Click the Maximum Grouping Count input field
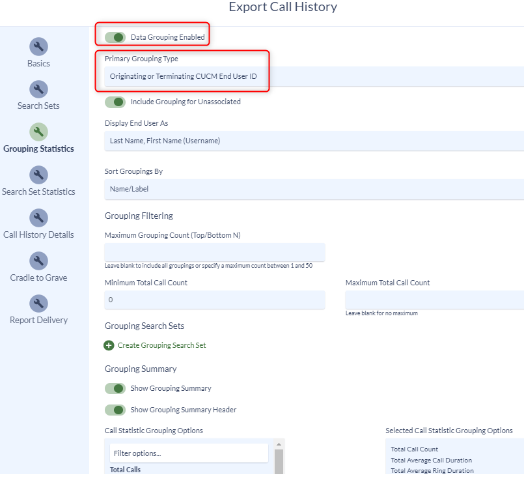Screen dimensions: 524x482 click(x=215, y=252)
